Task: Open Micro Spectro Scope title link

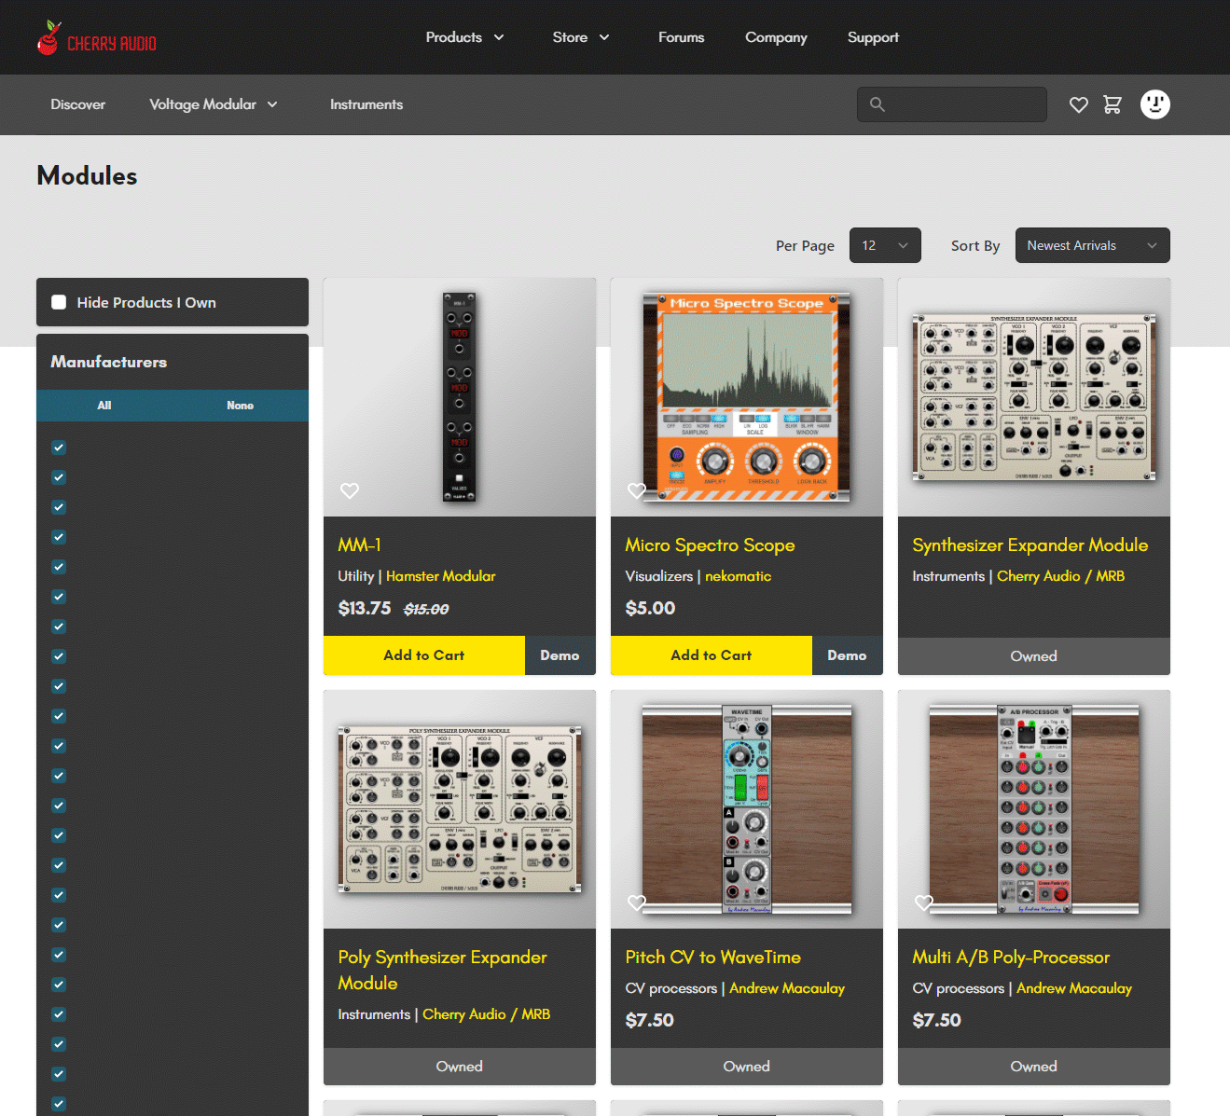Action: coord(710,545)
